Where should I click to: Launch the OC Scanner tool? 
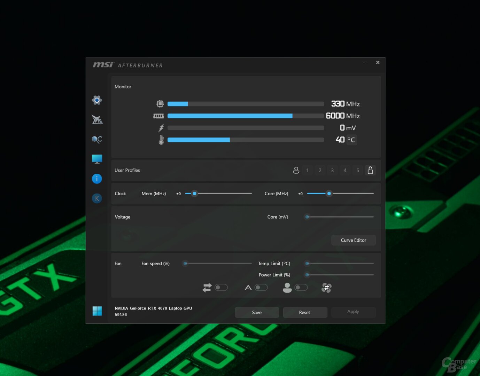point(97,139)
